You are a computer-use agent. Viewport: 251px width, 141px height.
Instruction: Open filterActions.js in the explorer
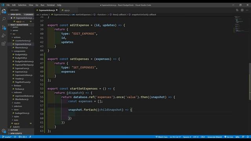(x=22, y=48)
